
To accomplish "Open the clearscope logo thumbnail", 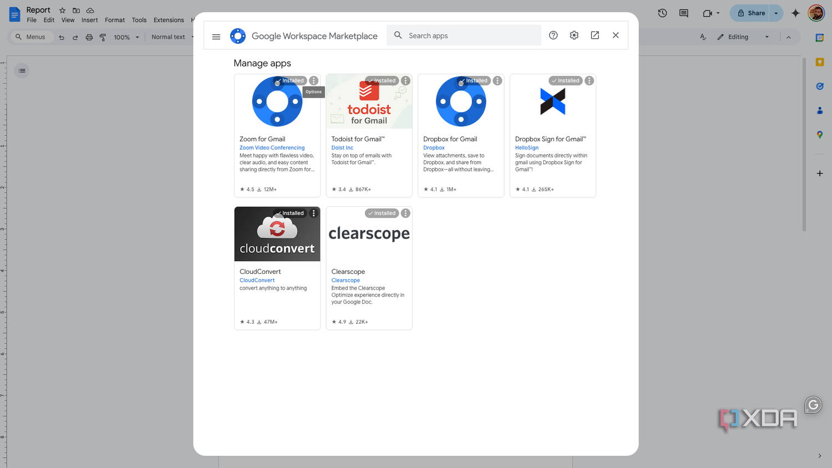I will tap(369, 234).
